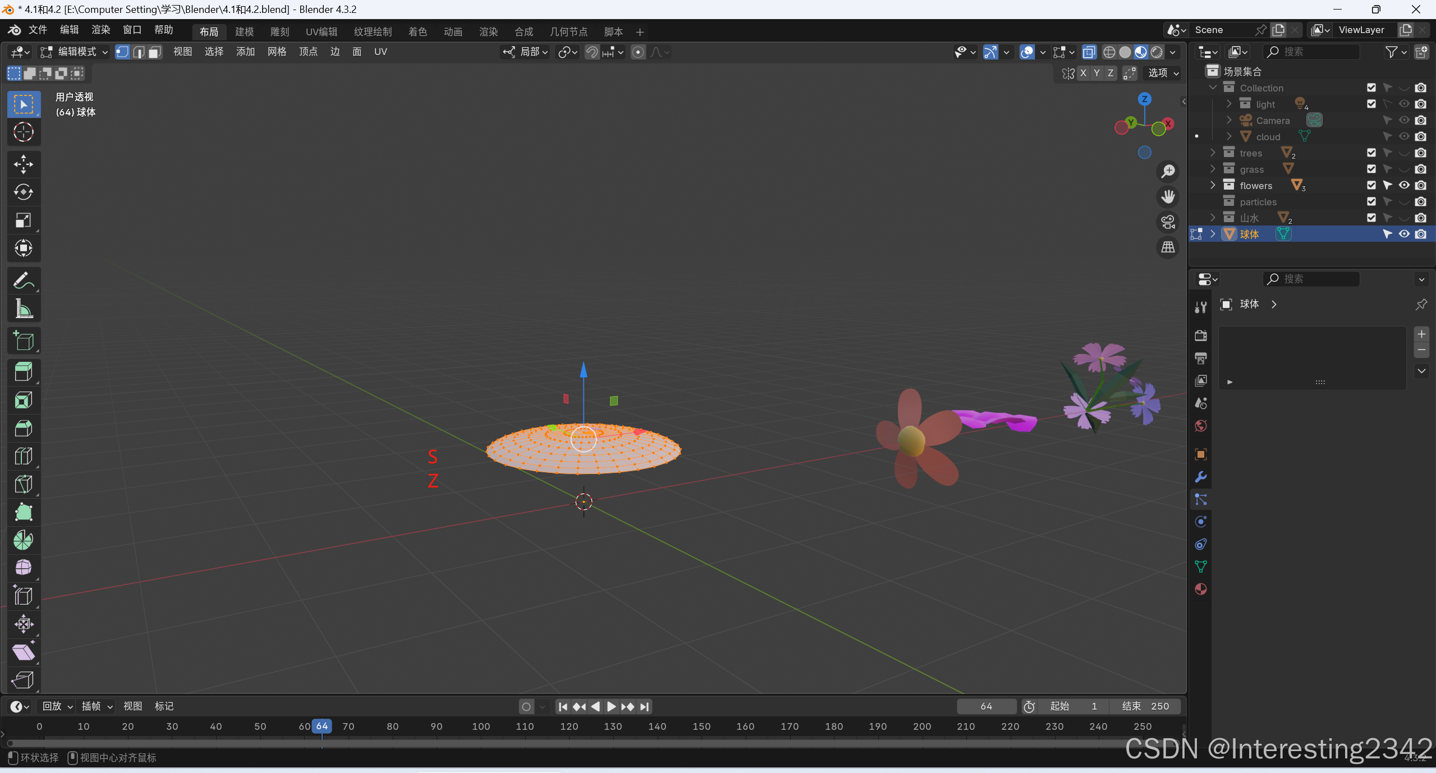The height and width of the screenshot is (773, 1436).
Task: Click frame 100 on the timeline
Action: [x=480, y=726]
